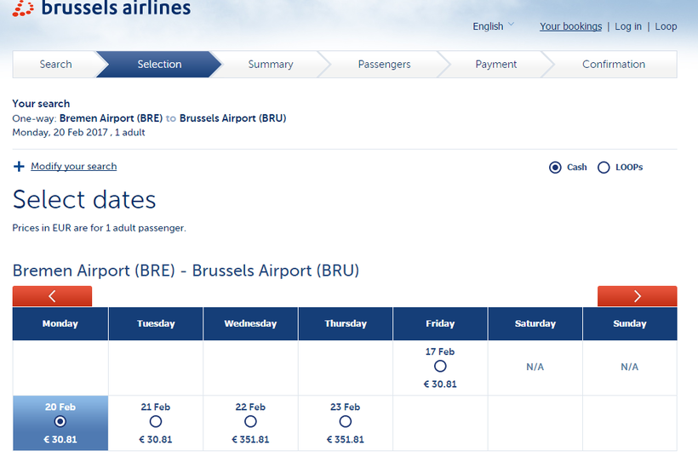Open the Payment step tab

[x=495, y=65]
